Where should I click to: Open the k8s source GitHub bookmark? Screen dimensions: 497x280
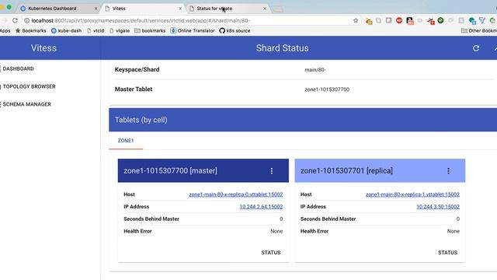coord(235,31)
